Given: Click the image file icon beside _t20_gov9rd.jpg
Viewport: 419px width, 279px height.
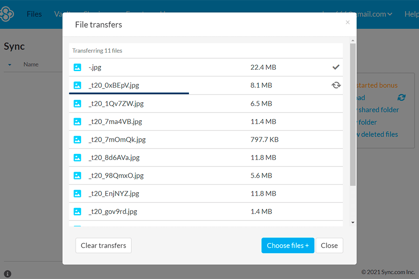Looking at the screenshot, I should [x=77, y=211].
